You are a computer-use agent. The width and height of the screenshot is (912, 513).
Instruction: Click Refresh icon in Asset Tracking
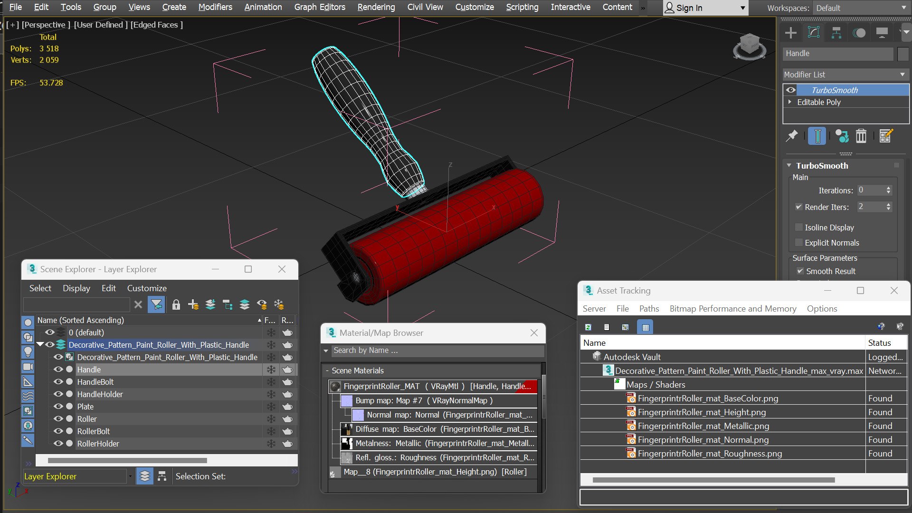588,327
